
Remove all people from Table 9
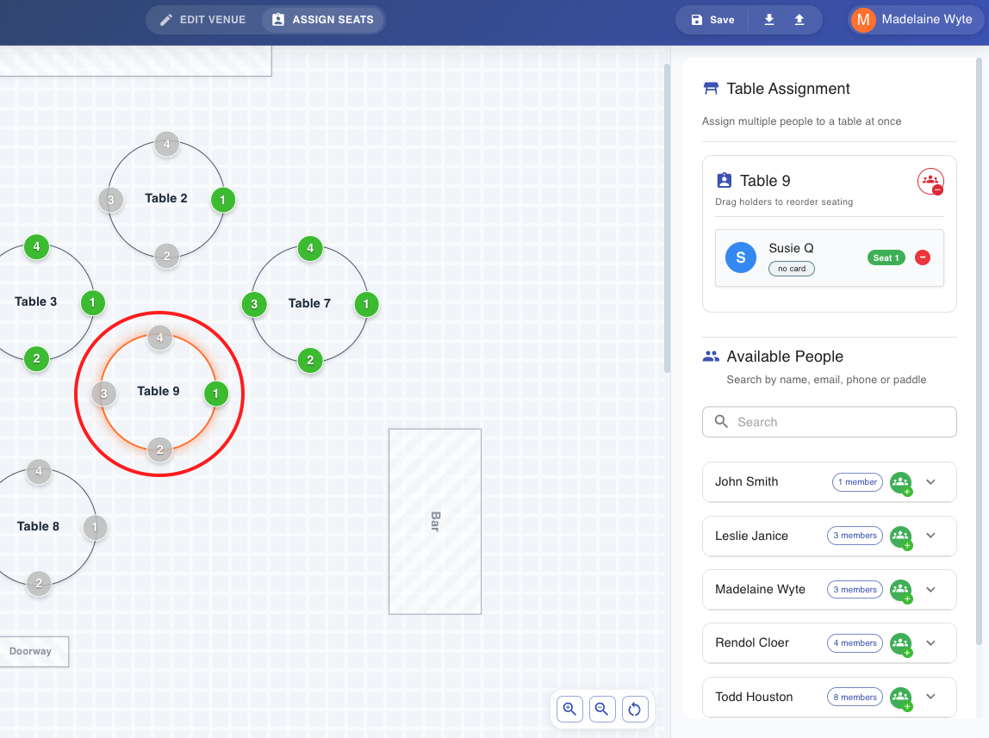coord(930,182)
